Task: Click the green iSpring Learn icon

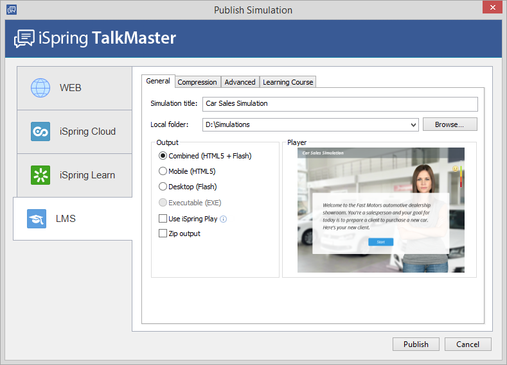Action: [x=40, y=175]
